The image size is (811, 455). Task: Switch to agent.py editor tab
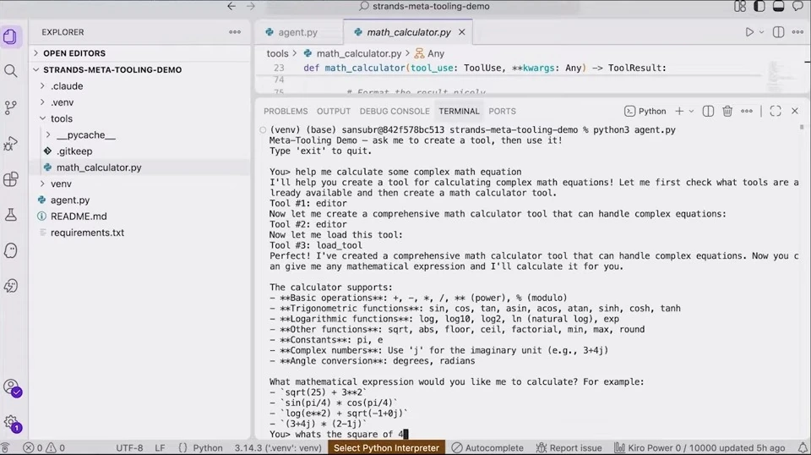(298, 32)
